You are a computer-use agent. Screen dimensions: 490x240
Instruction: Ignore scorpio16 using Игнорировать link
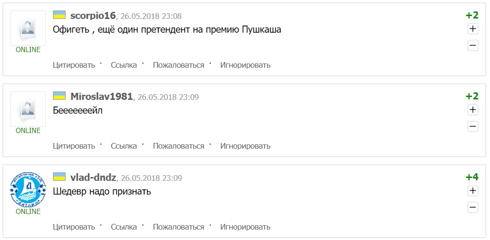[x=245, y=65]
